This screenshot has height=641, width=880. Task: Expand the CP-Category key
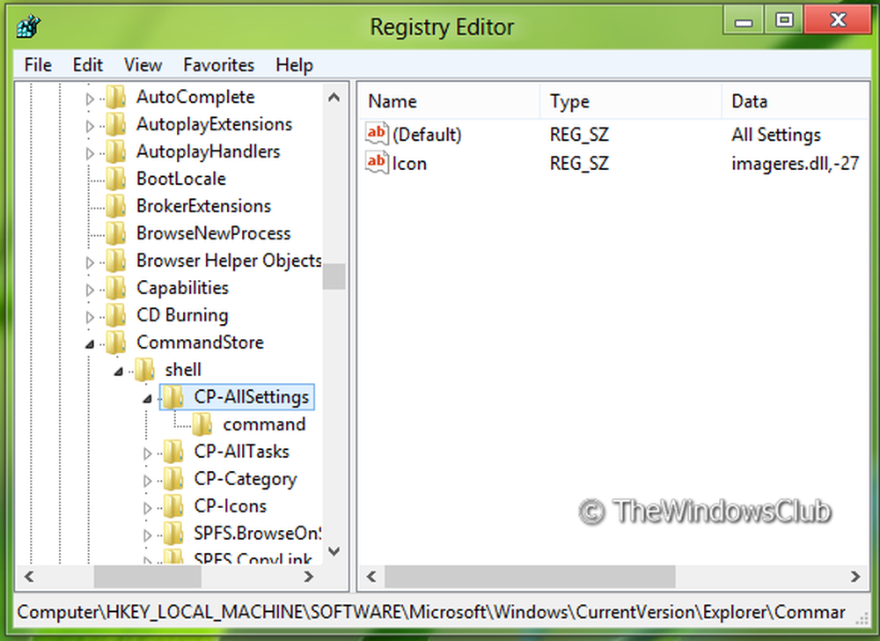(147, 481)
